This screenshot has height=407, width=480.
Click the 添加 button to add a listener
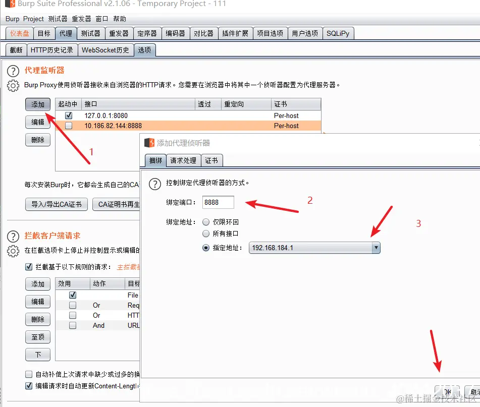(x=38, y=104)
